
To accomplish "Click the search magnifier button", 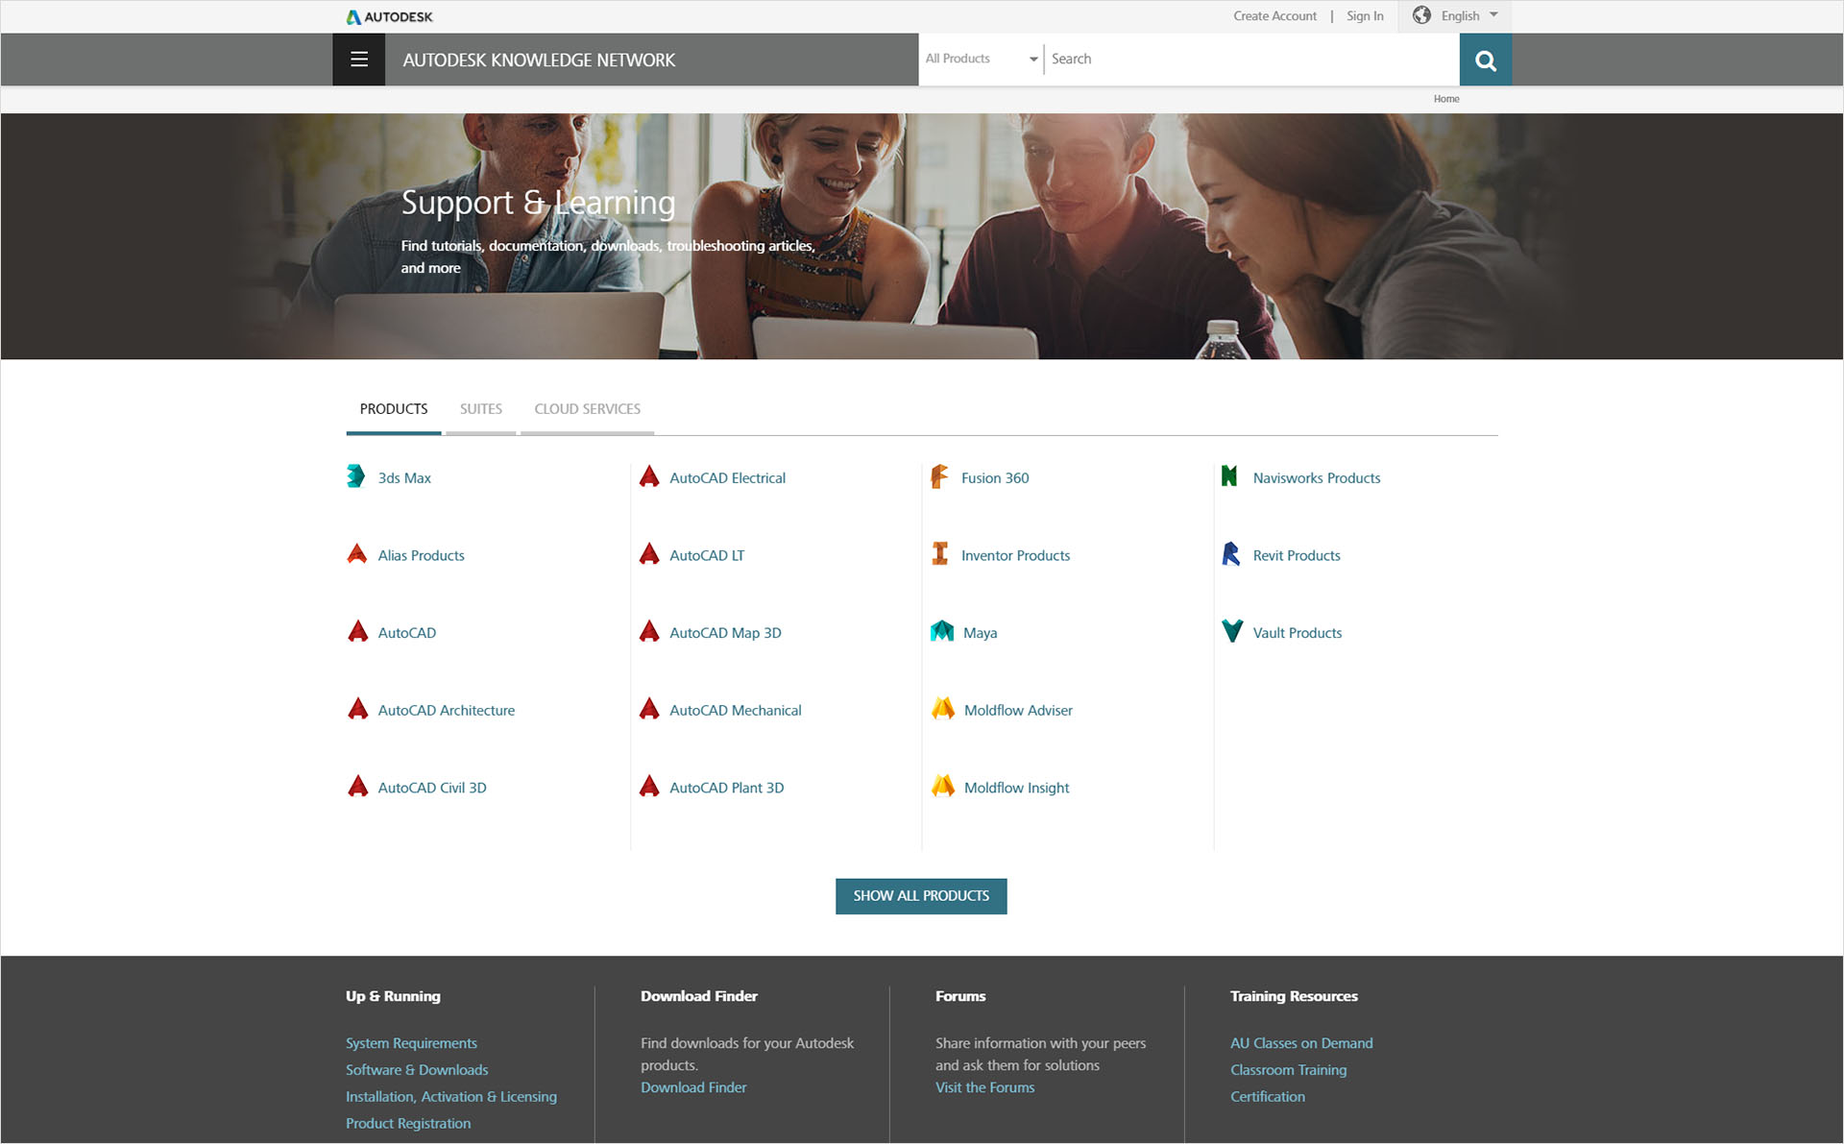I will click(1485, 60).
